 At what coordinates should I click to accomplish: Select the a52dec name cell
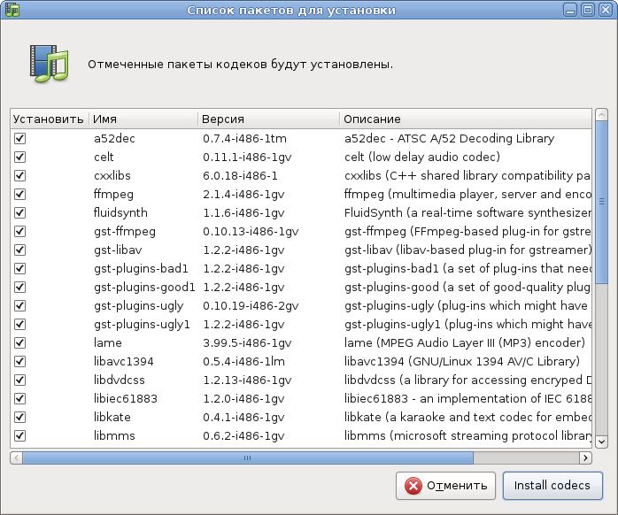[114, 138]
